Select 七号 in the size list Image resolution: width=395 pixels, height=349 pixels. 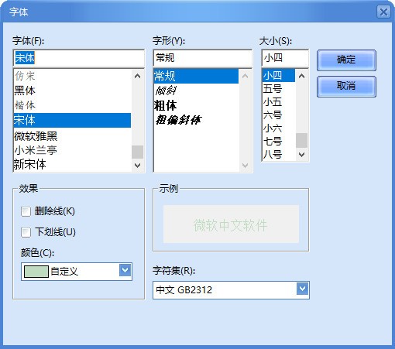(x=279, y=142)
